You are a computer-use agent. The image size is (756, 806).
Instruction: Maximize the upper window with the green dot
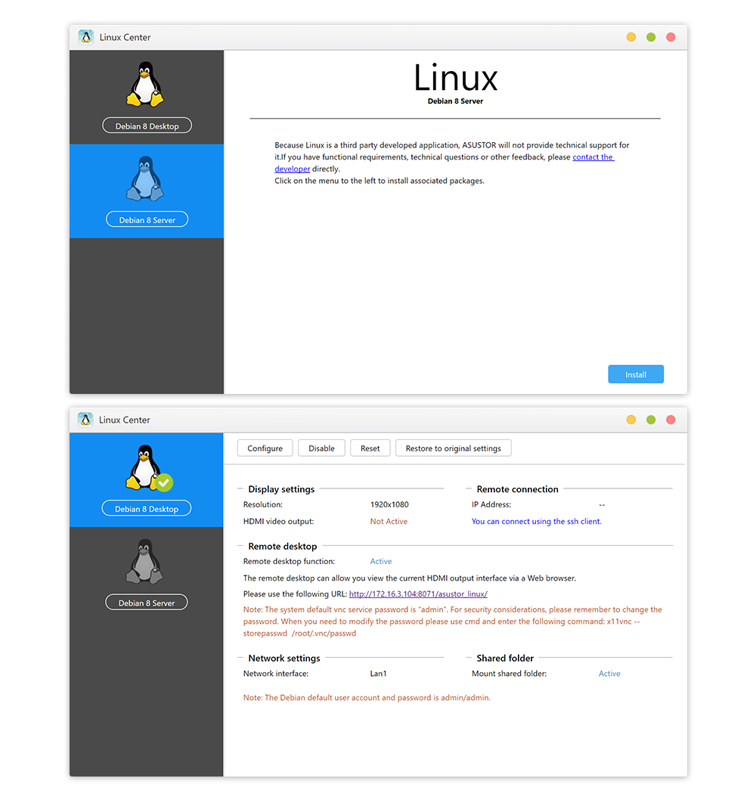pos(651,37)
